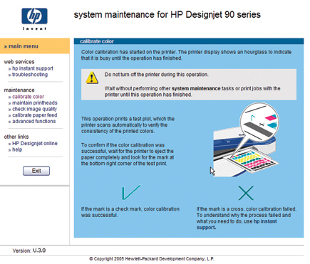Click the 'system maintenance for HP Designjet 90 series' heading
Image resolution: width=310 pixels, height=264 pixels.
[167, 15]
